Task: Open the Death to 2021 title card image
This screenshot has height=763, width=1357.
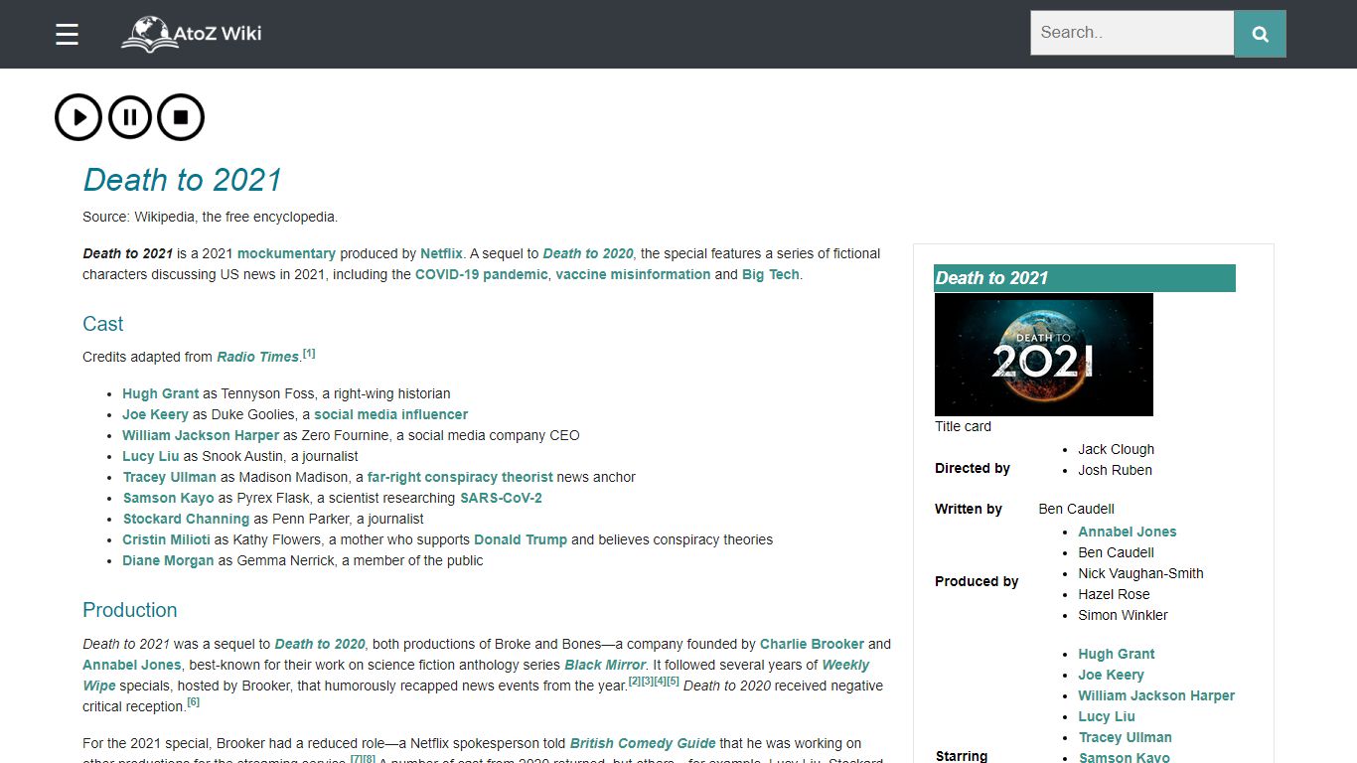Action: 1043,355
